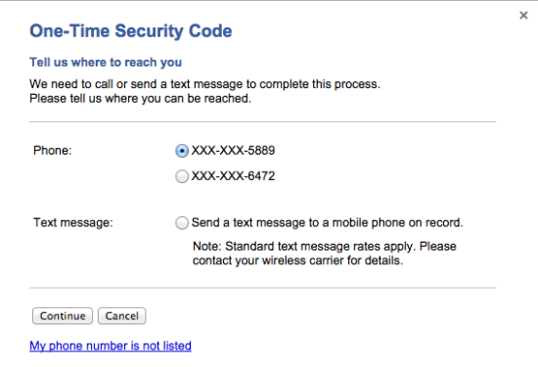This screenshot has width=538, height=367.
Task: Cancel the security code request
Action: [x=122, y=316]
